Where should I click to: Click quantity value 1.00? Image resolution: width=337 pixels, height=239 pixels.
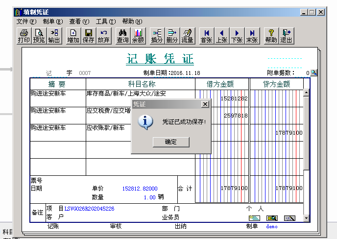(149, 197)
